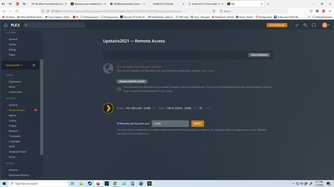This screenshot has height=187, width=334.
Task: Click the Windows Start button
Action: 4,183
